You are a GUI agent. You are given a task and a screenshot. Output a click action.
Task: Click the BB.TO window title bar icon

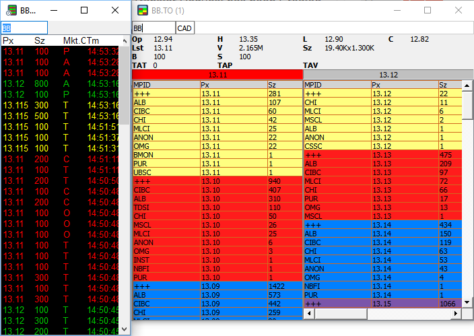142,11
